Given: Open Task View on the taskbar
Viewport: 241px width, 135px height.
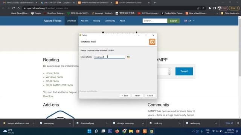Looking at the screenshot, I should [x=103, y=131].
